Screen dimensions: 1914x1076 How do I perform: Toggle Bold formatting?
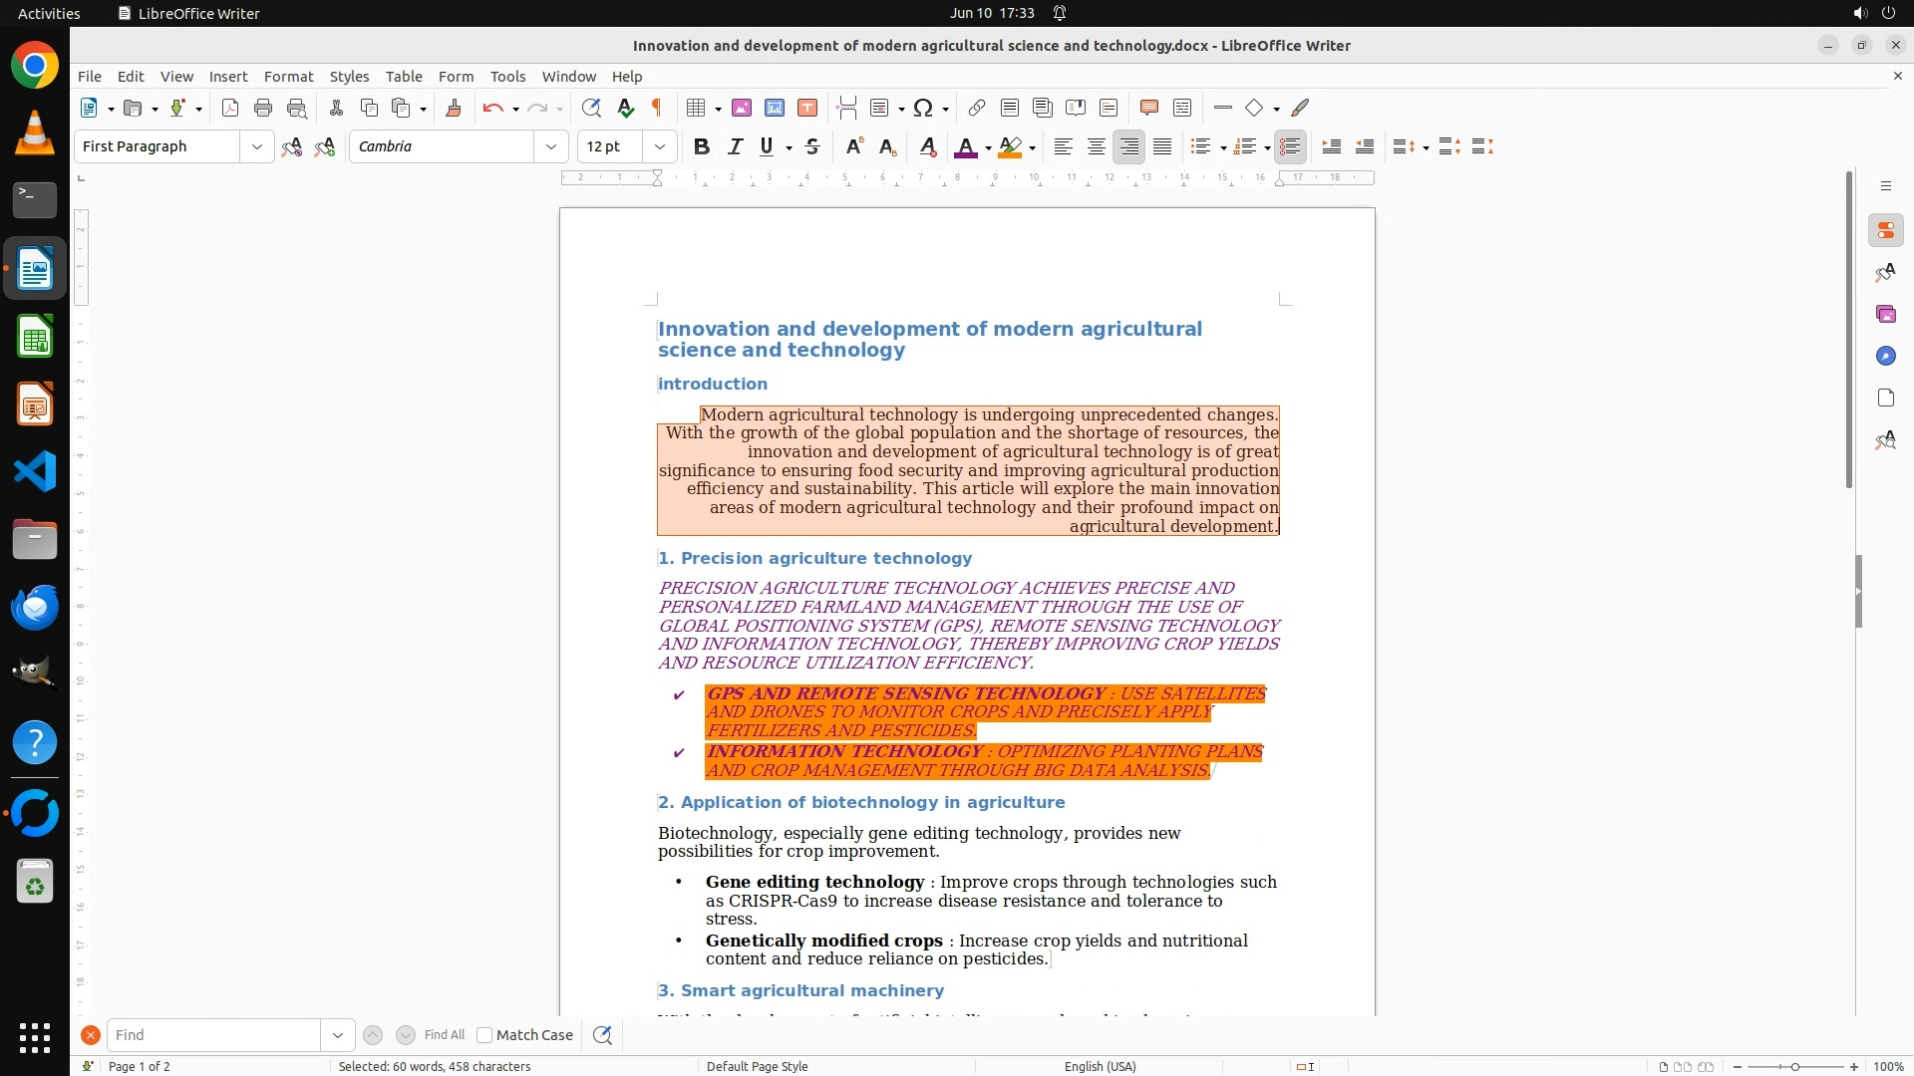(702, 147)
